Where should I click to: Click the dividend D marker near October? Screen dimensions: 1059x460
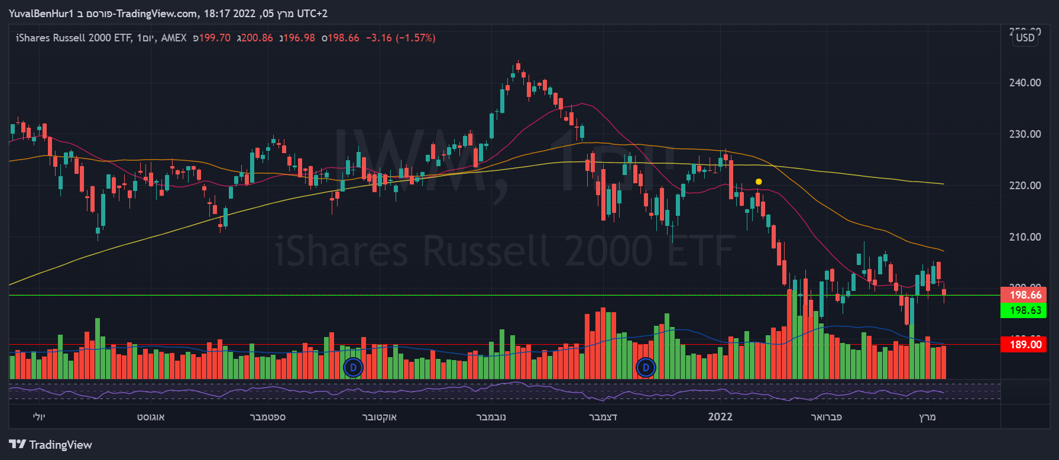(x=353, y=368)
